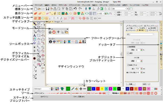This screenshot has height=104, width=163.
Task: Select pink color swatch 15
Action: coord(148,89)
